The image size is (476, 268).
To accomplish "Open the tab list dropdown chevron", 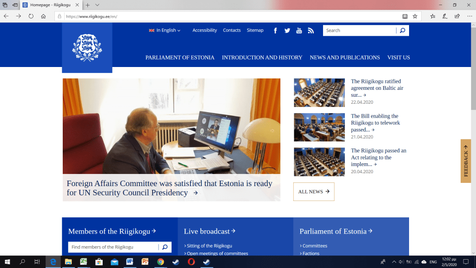I will pos(97,5).
